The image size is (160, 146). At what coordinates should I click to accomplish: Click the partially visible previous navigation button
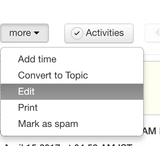(x=153, y=33)
